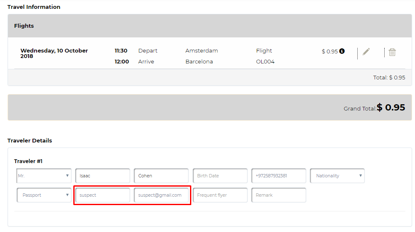Select the last name field with Cohen
This screenshot has height=232, width=415.
click(x=161, y=176)
